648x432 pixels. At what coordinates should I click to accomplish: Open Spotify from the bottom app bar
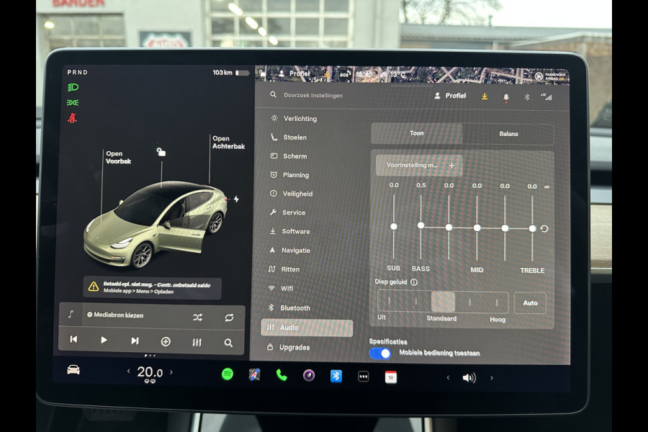pos(228,375)
